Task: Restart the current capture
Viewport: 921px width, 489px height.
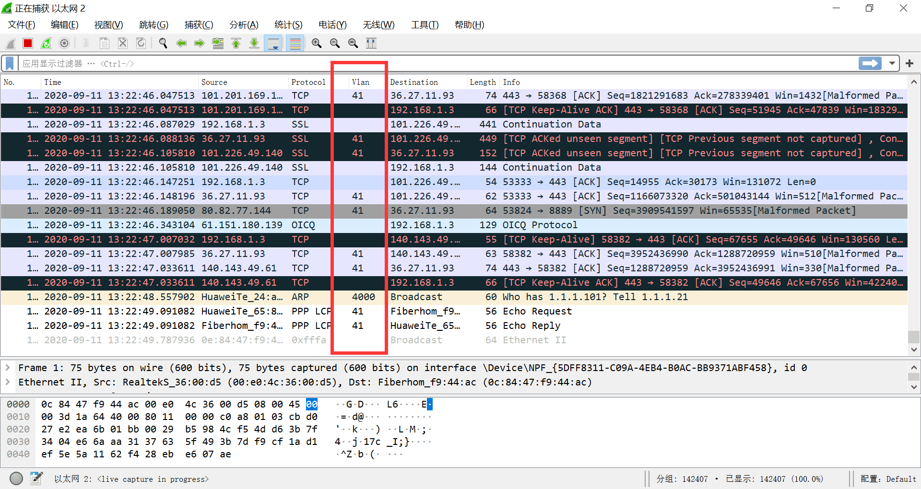Action: (46, 43)
